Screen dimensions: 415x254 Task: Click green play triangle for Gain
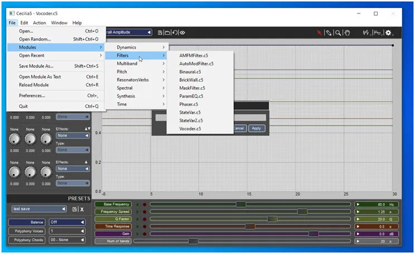pos(137,234)
